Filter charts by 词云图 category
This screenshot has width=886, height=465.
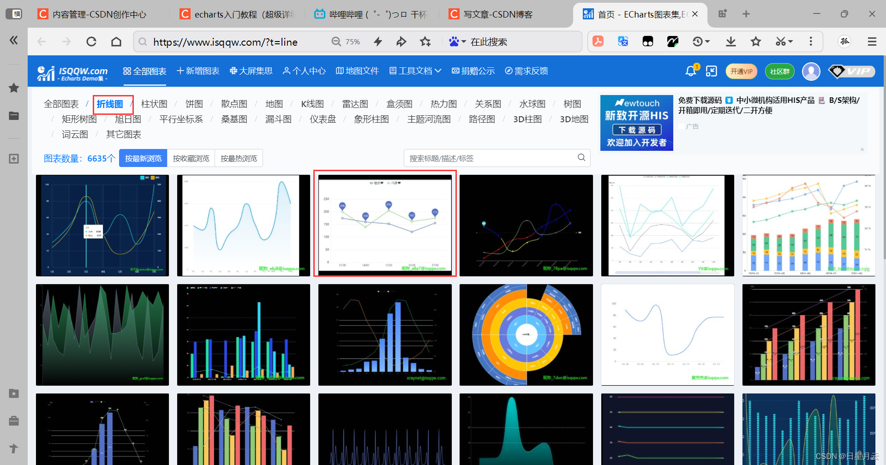[75, 134]
